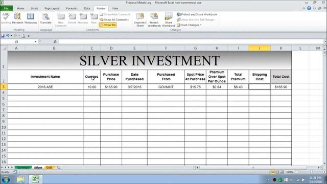Viewport: 327px width, 184px height.
Task: Click the $8.40 total premium cell
Action: (x=238, y=87)
